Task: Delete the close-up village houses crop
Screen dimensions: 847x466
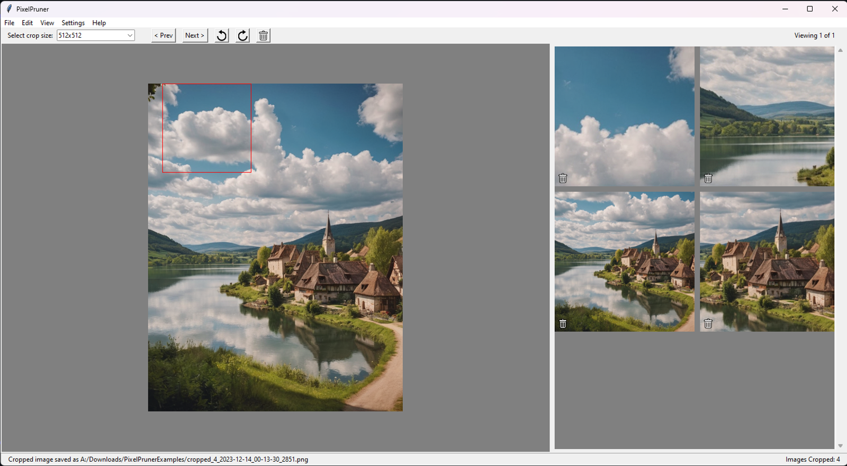Action: point(708,324)
